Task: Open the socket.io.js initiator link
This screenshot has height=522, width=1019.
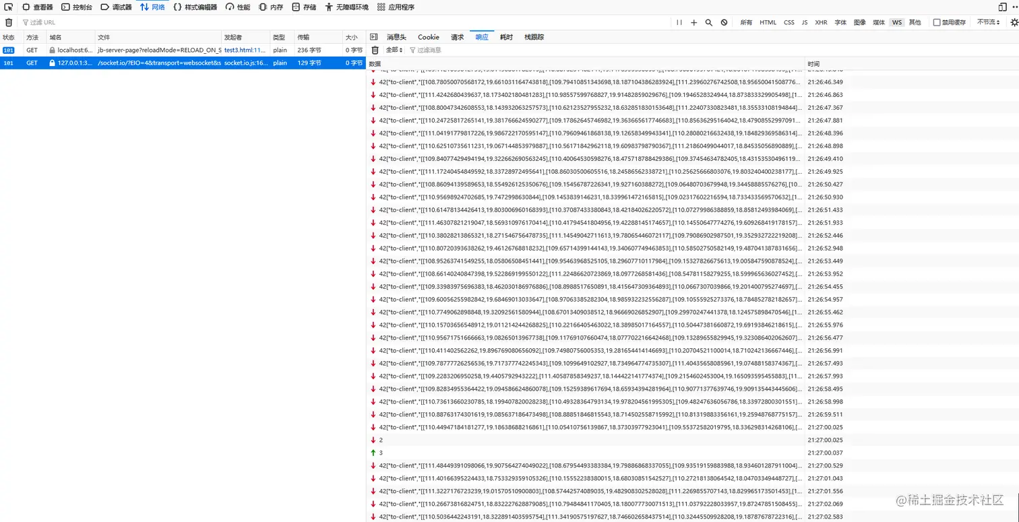Action: (246, 63)
